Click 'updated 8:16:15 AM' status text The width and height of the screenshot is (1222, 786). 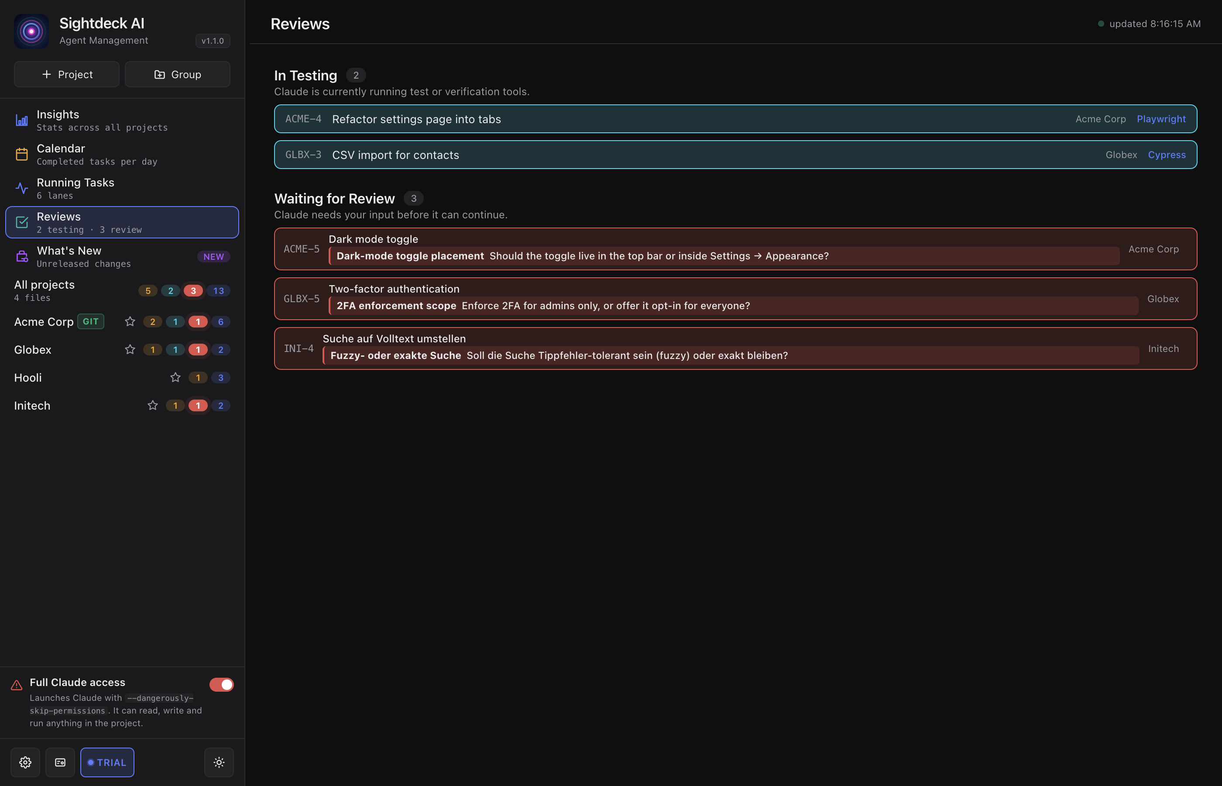pos(1155,24)
